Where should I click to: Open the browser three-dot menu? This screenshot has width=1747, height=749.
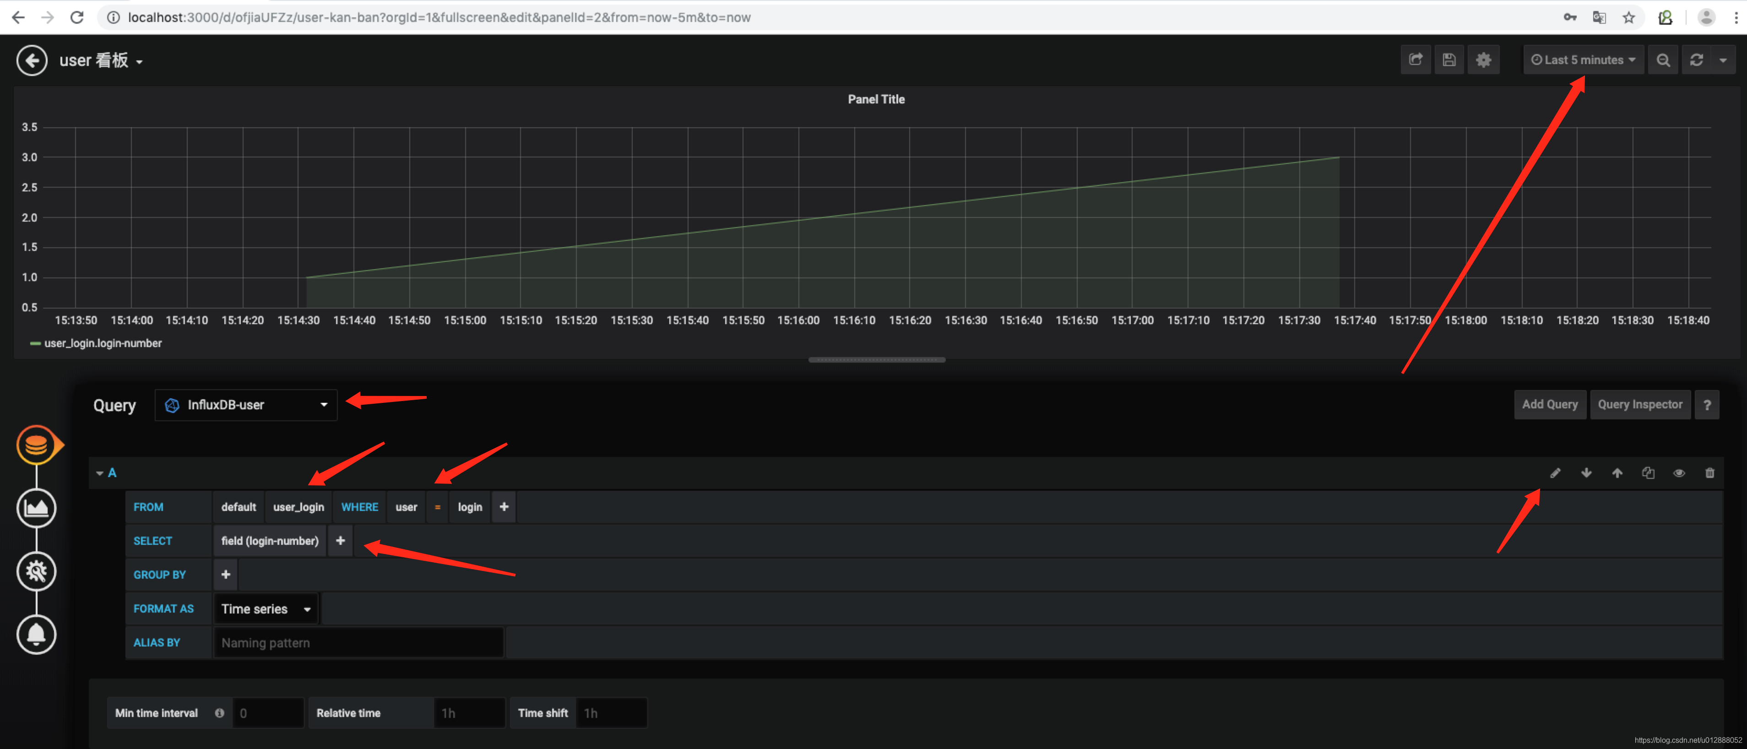coord(1736,18)
